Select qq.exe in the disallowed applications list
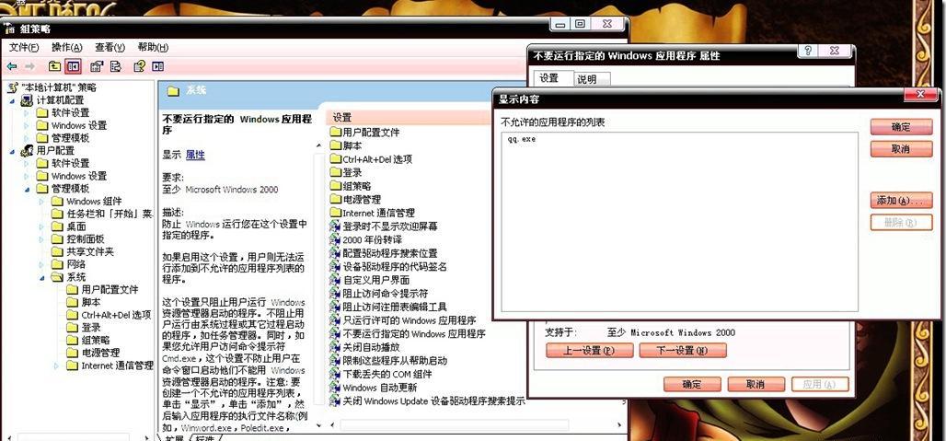Screen dimensions: 946x441 pos(522,139)
